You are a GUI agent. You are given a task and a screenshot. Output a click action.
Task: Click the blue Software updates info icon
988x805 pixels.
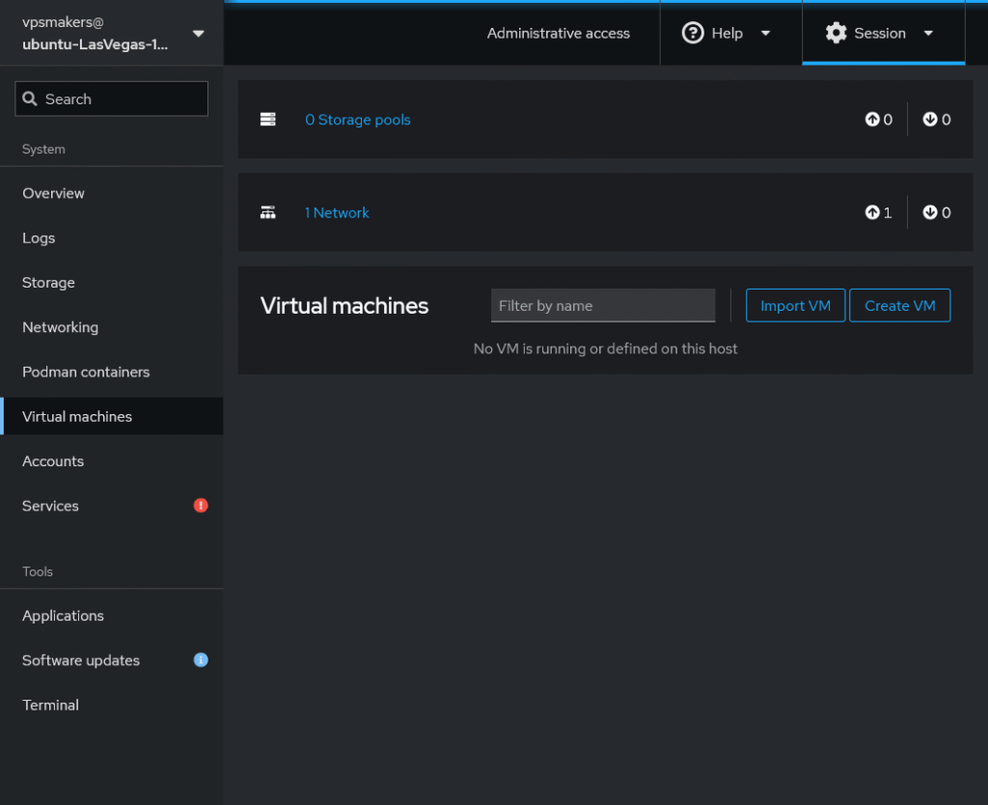(201, 660)
